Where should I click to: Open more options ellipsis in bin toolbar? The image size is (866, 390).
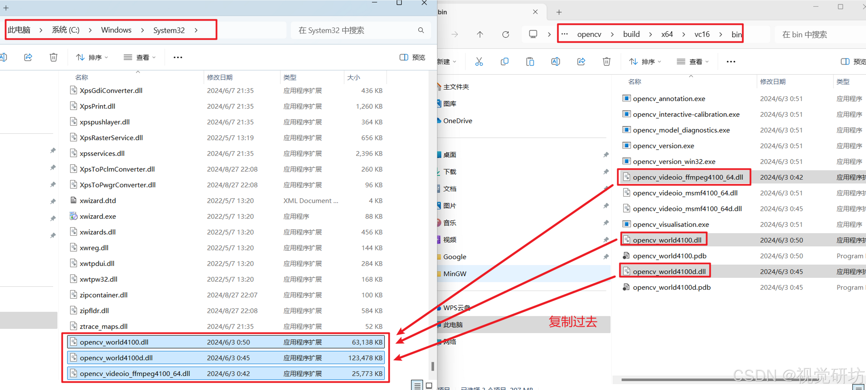[x=731, y=62]
